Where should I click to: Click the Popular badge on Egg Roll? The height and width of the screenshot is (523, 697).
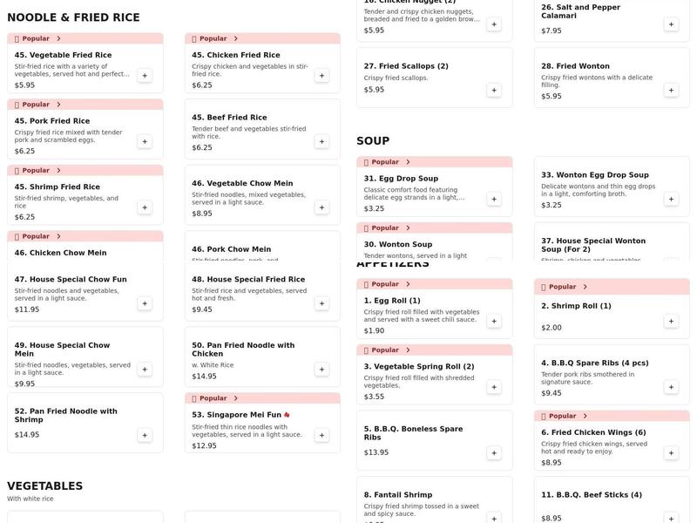point(386,285)
